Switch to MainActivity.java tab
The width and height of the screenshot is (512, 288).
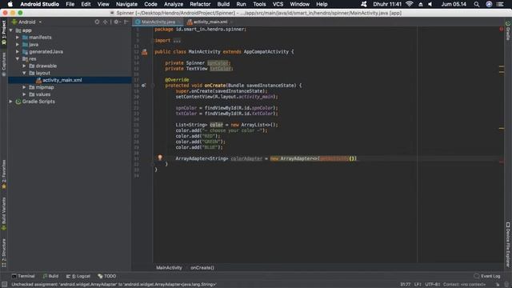[x=158, y=22]
